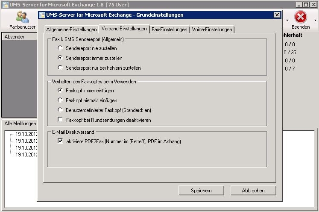This screenshot has height=212, width=319.
Task: Click the Speichern button
Action: [x=201, y=190]
